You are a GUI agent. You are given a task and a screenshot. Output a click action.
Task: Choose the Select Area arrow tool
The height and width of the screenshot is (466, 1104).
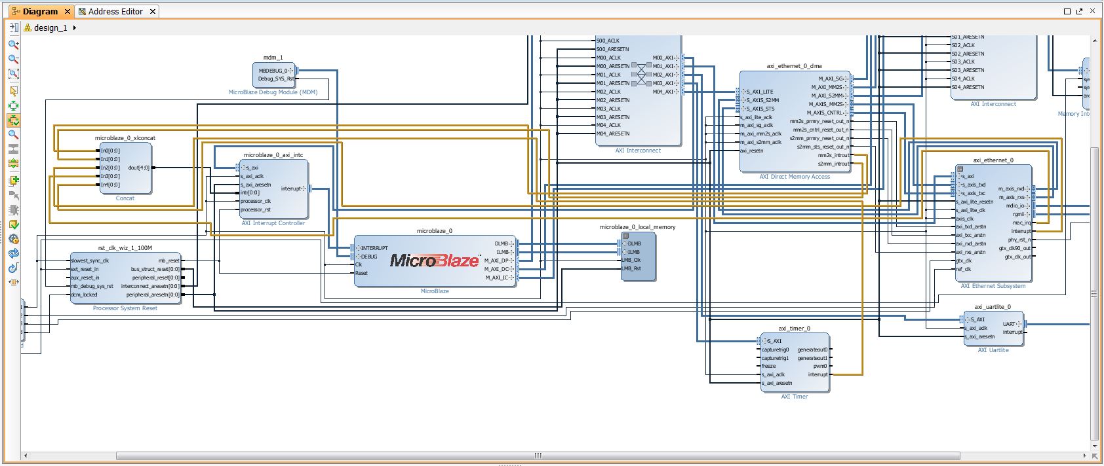13,91
